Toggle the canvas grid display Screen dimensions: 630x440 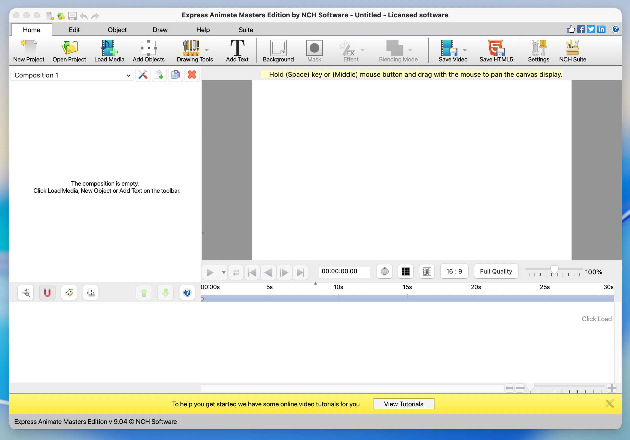(406, 271)
